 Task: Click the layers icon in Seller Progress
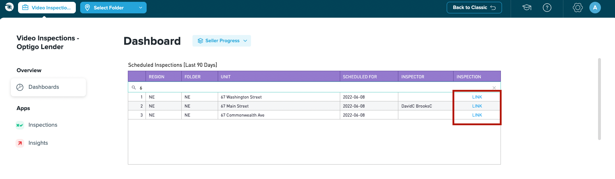[x=200, y=41]
